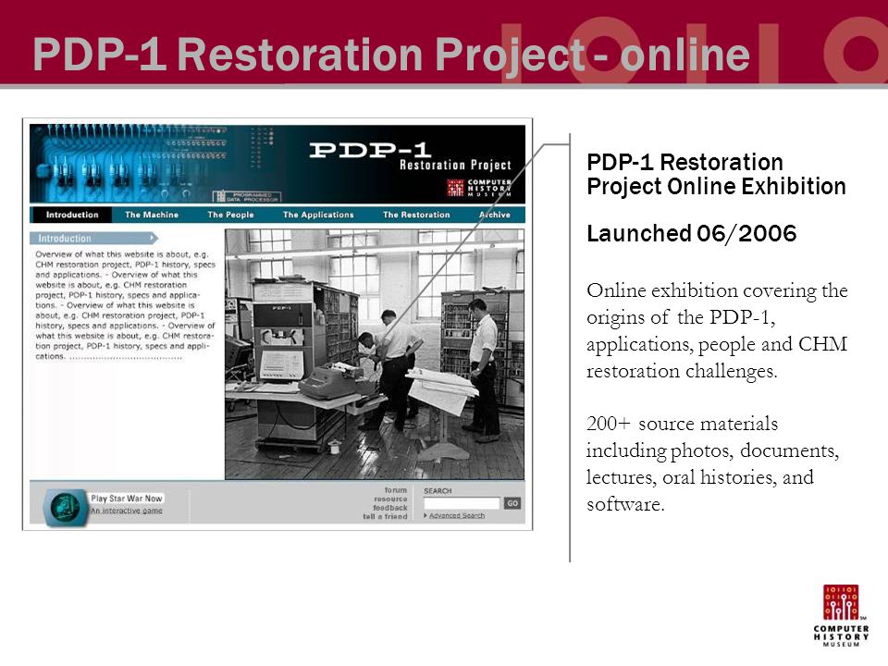Click Computer History Museum logo at slide corner
This screenshot has height=666, width=888.
[841, 615]
